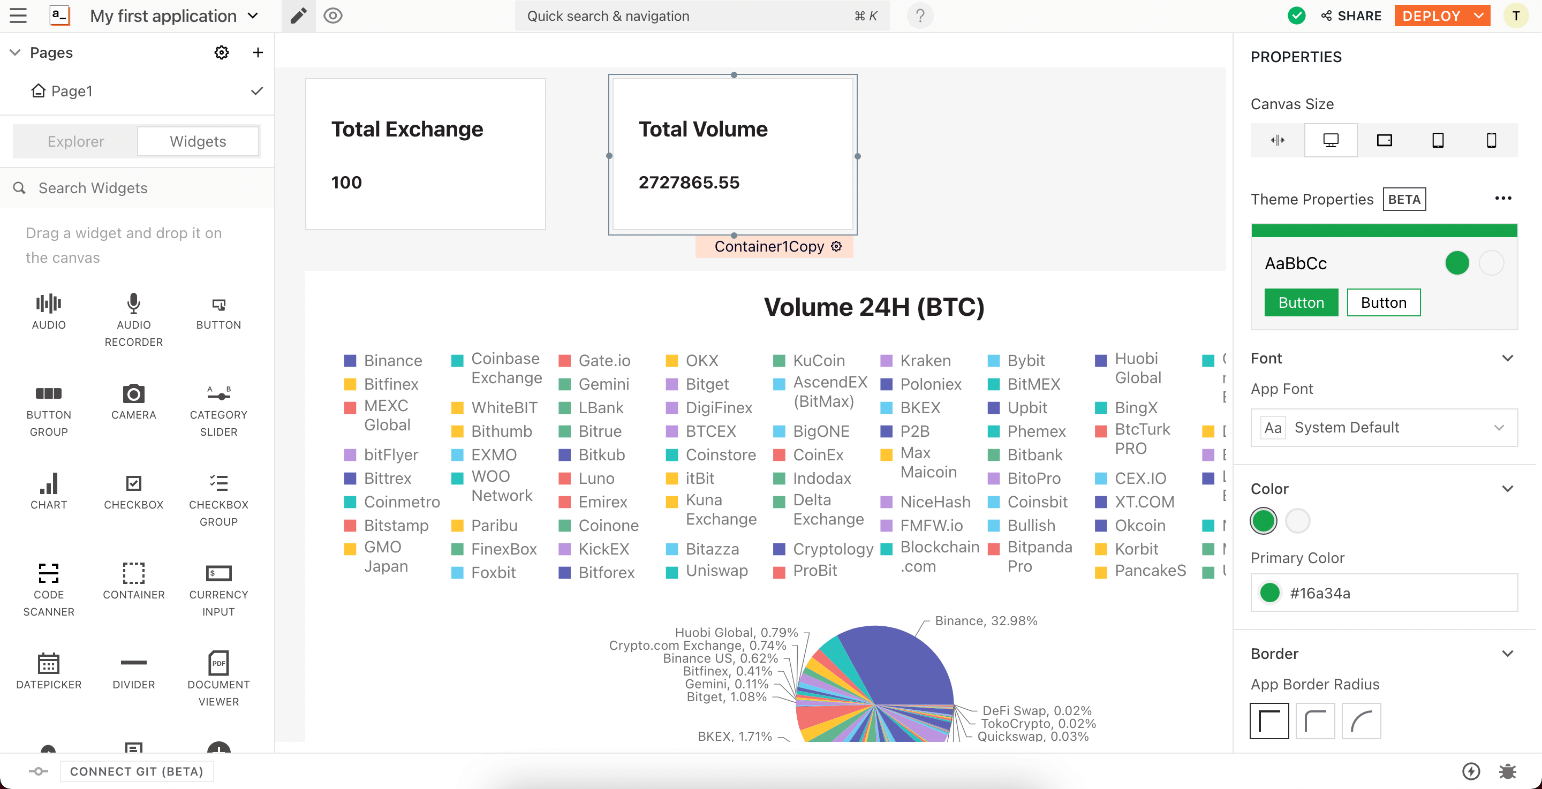Click the DEPLOY button

pyautogui.click(x=1431, y=16)
